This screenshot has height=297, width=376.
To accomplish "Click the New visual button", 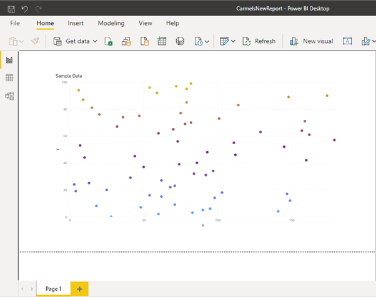I will click(311, 41).
